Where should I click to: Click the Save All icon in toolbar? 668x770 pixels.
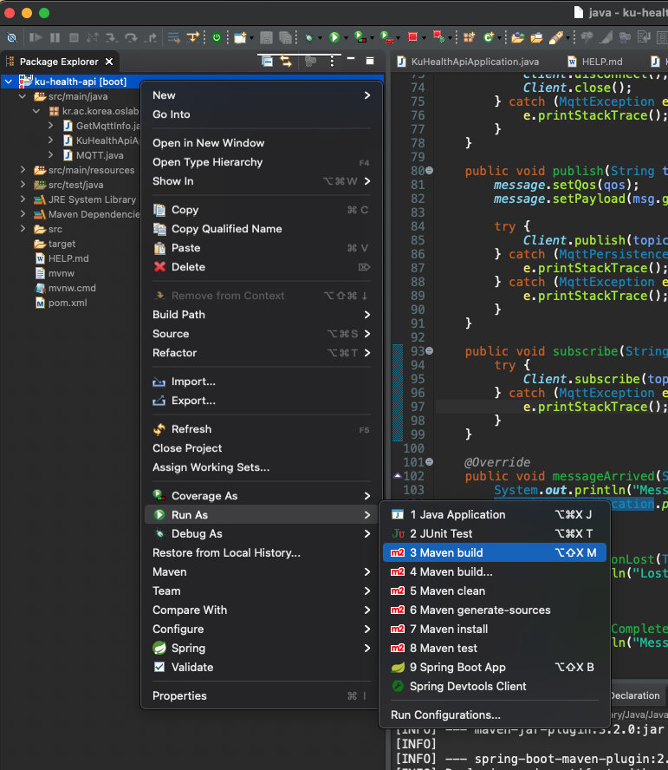click(x=285, y=37)
